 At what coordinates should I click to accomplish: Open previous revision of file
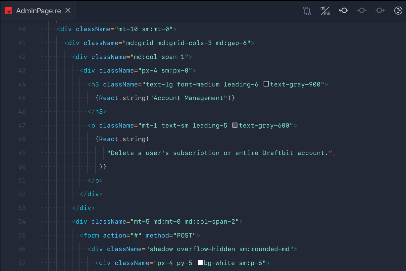343,11
